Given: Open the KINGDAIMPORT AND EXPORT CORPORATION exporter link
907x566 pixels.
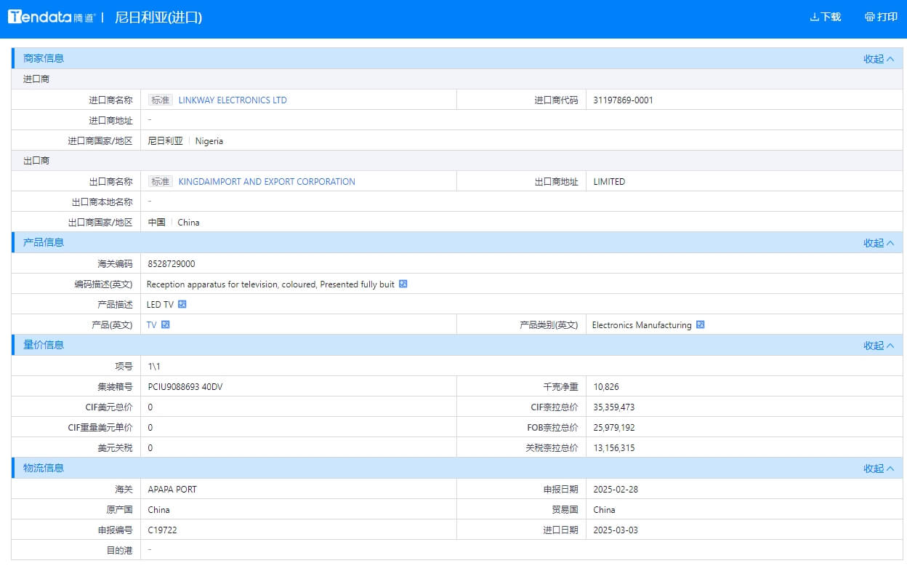Looking at the screenshot, I should point(267,182).
